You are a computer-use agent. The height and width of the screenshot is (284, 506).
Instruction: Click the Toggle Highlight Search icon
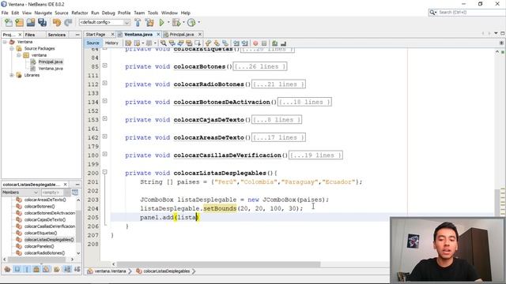189,43
